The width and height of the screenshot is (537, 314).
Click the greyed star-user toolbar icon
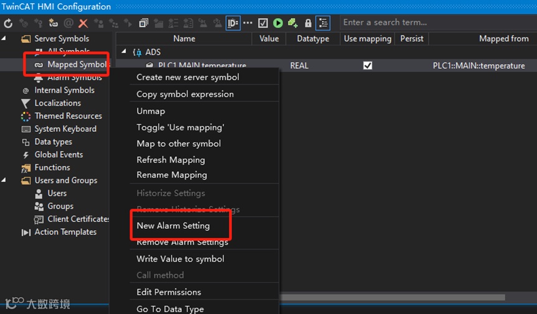pyautogui.click(x=98, y=23)
